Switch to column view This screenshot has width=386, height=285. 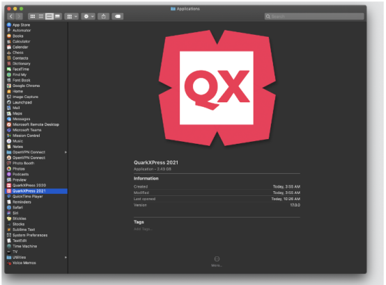(49, 17)
